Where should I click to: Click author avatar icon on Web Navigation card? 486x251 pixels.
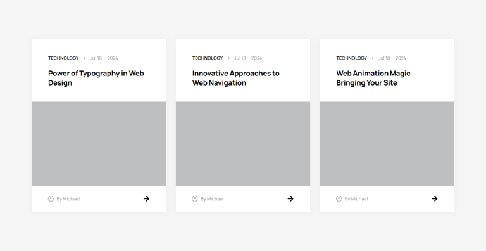coord(195,199)
